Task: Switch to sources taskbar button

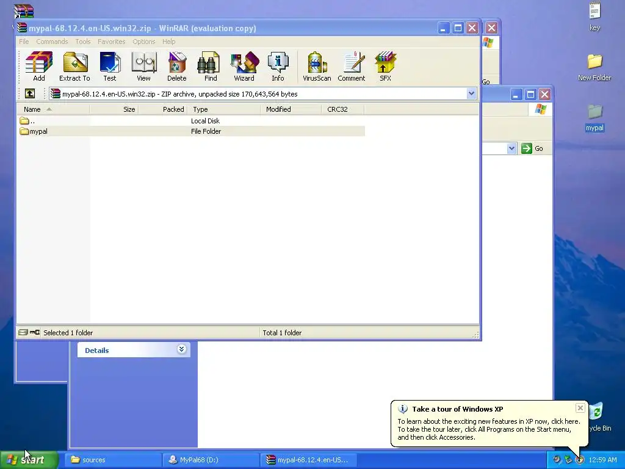Action: pos(113,460)
